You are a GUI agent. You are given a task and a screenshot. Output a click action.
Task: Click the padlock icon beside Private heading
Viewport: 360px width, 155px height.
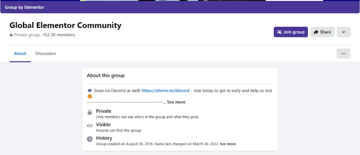tap(90, 112)
